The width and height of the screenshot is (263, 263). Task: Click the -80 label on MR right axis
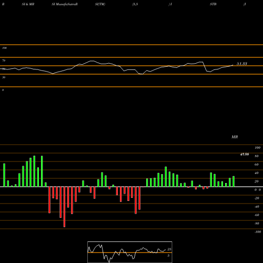(x=257, y=224)
